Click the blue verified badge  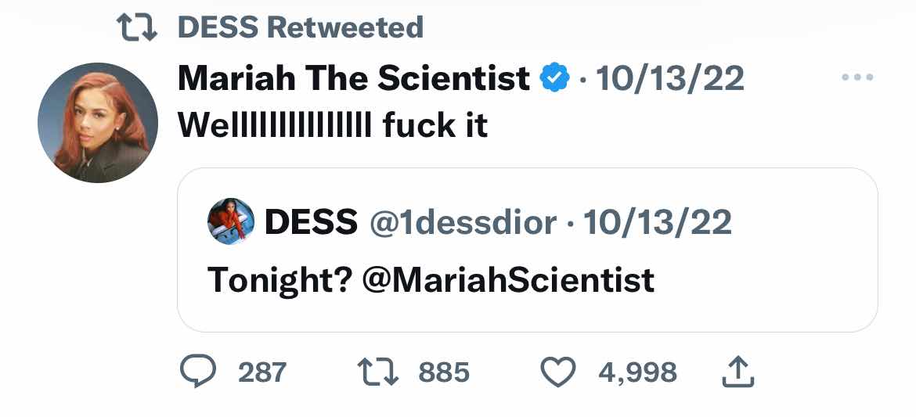[556, 78]
